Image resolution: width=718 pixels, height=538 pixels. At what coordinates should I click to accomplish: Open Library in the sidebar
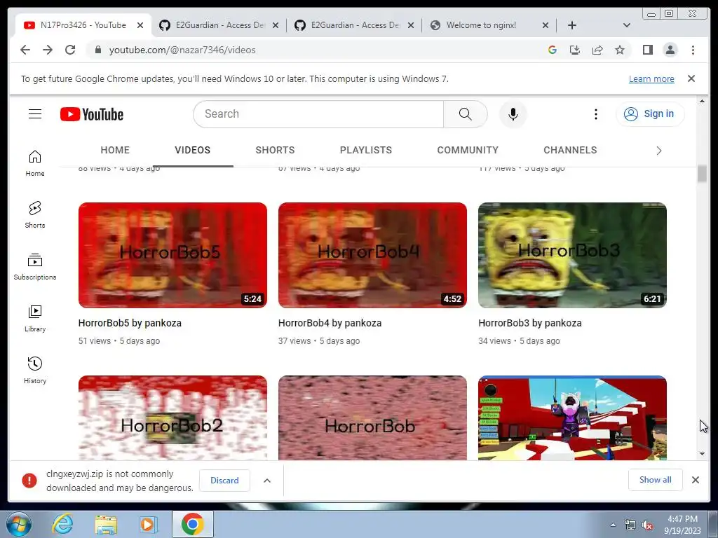click(x=35, y=319)
